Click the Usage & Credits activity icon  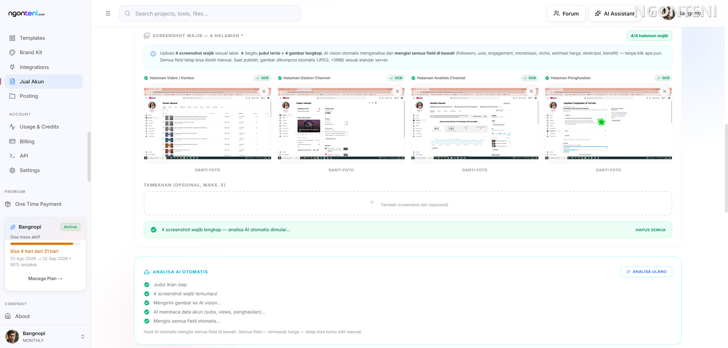point(12,127)
